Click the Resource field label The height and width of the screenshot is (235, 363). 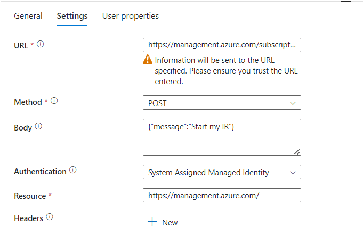coord(30,196)
